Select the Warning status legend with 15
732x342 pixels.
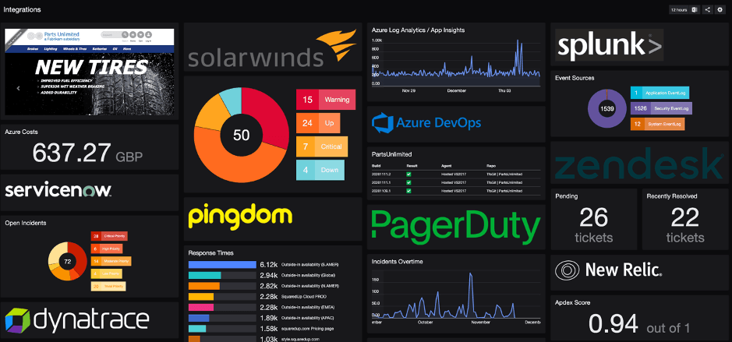click(326, 100)
